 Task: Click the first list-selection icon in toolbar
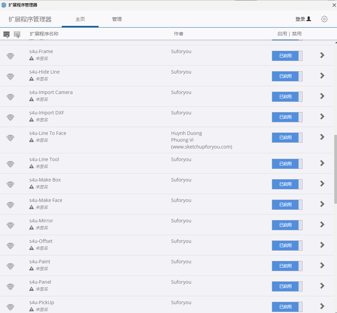[6, 34]
